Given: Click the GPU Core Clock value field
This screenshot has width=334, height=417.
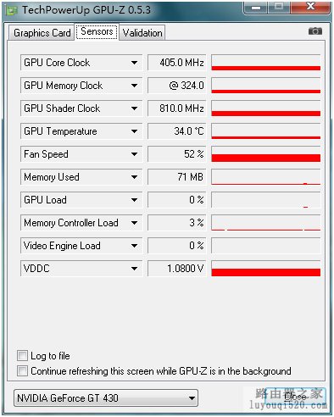Looking at the screenshot, I should pos(177,63).
